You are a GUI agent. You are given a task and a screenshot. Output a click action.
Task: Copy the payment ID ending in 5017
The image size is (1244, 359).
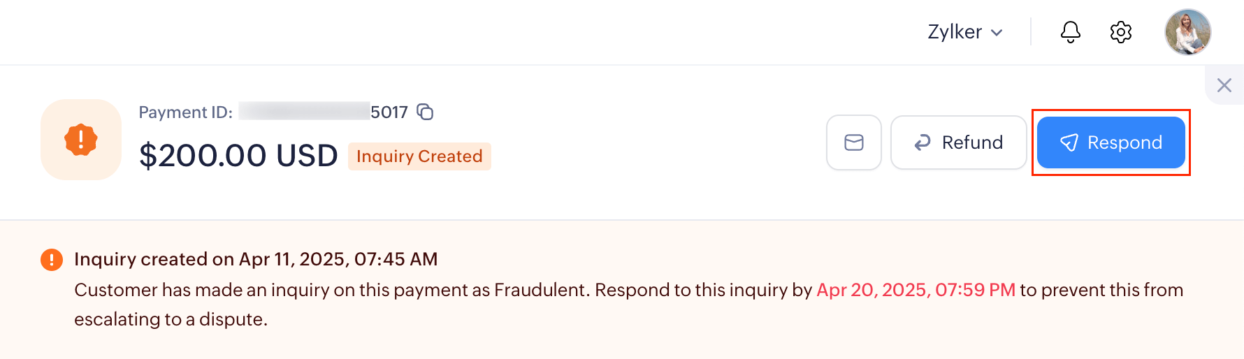pos(425,112)
